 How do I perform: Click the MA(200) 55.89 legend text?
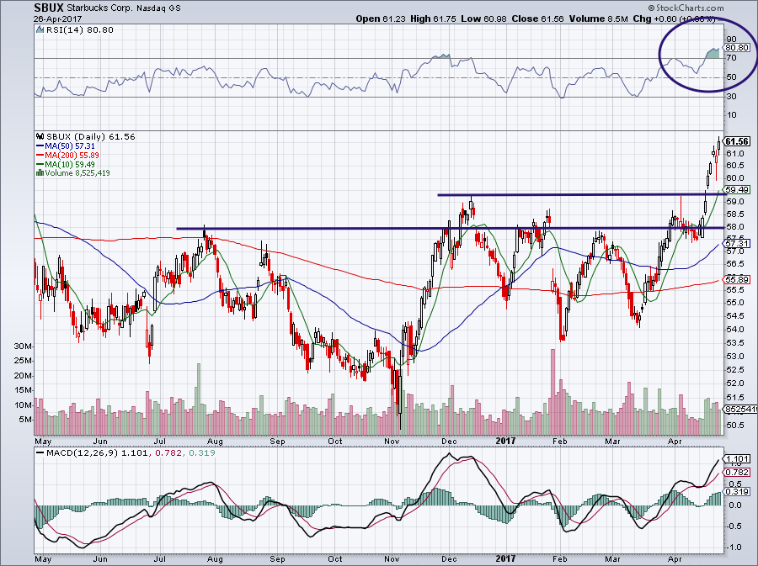72,155
